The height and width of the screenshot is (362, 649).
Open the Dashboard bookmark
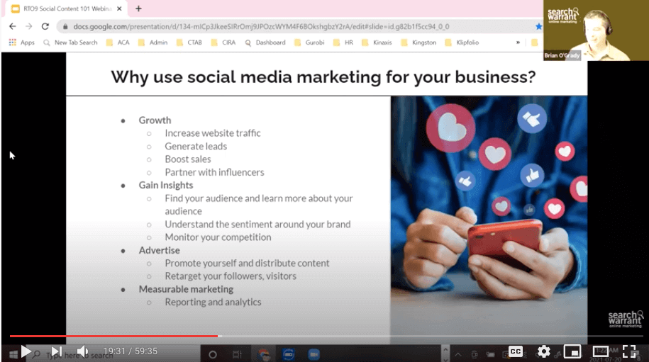[x=265, y=43]
